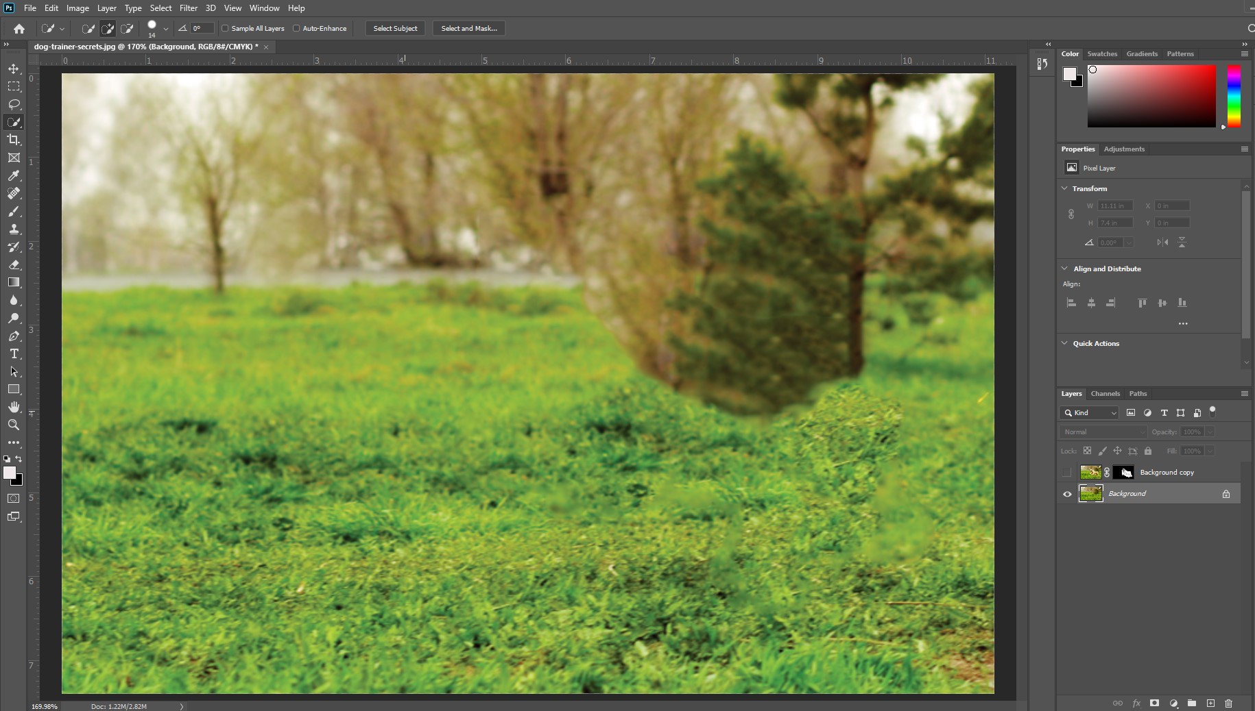Switch layer filtering on or off
The image size is (1255, 711).
1212,411
